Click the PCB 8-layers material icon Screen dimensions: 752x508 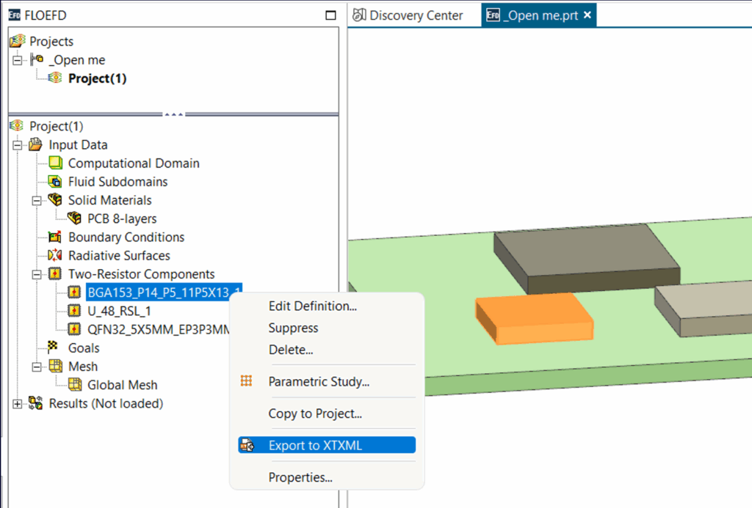(x=74, y=218)
